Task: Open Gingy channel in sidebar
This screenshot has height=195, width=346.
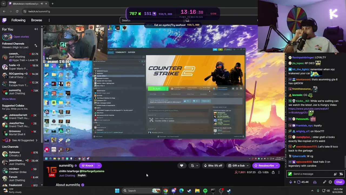Action: (20, 84)
